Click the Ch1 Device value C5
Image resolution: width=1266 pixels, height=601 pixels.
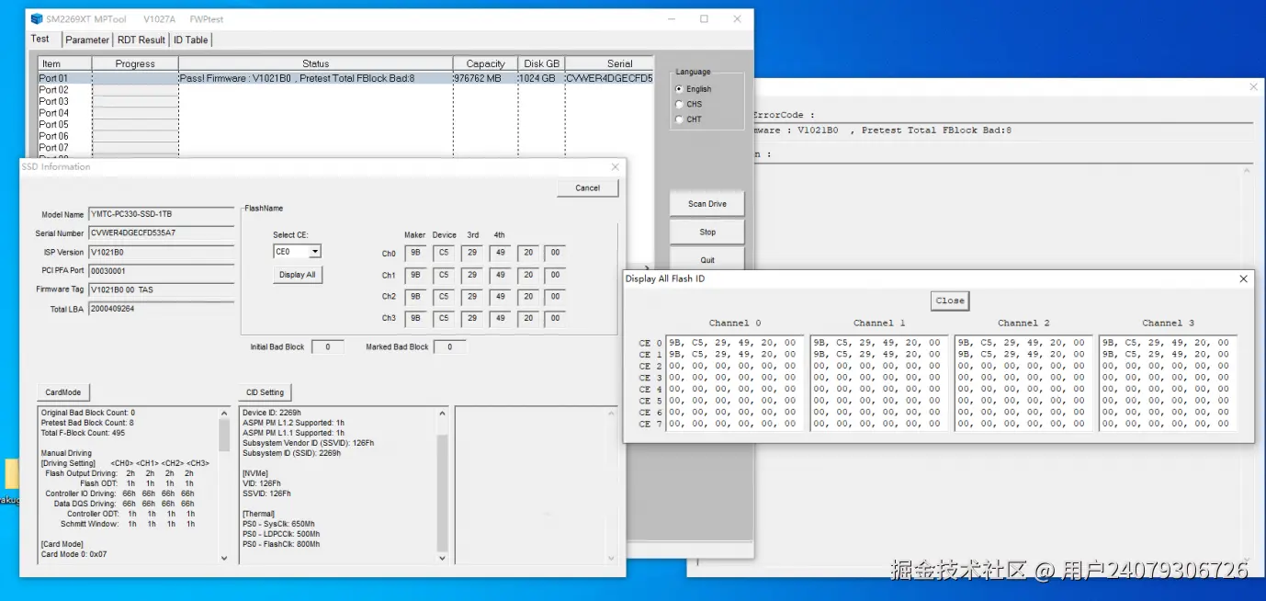[444, 274]
